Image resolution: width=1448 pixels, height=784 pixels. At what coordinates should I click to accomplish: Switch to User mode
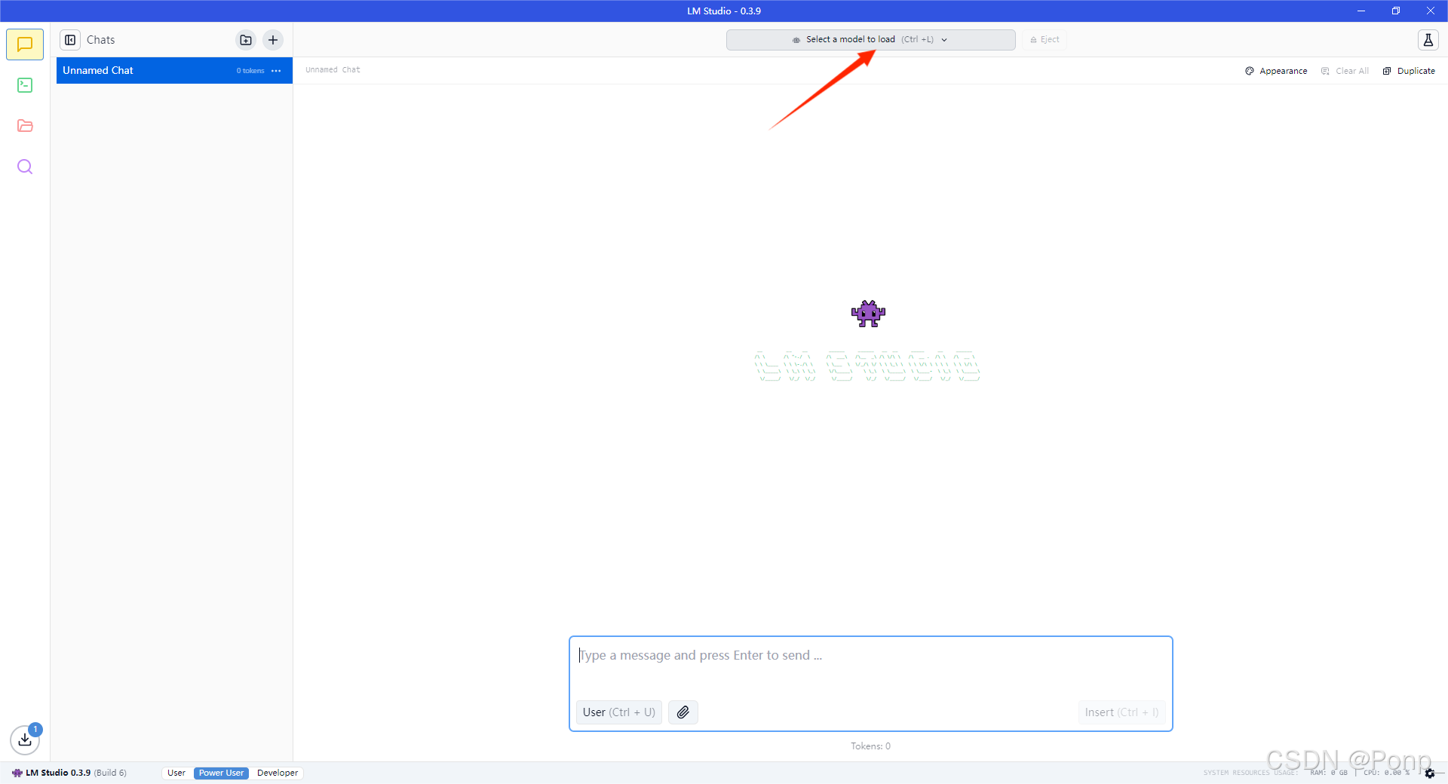click(x=176, y=773)
